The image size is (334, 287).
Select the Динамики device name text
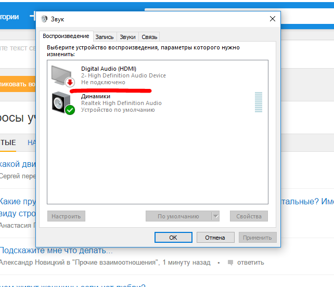96,97
